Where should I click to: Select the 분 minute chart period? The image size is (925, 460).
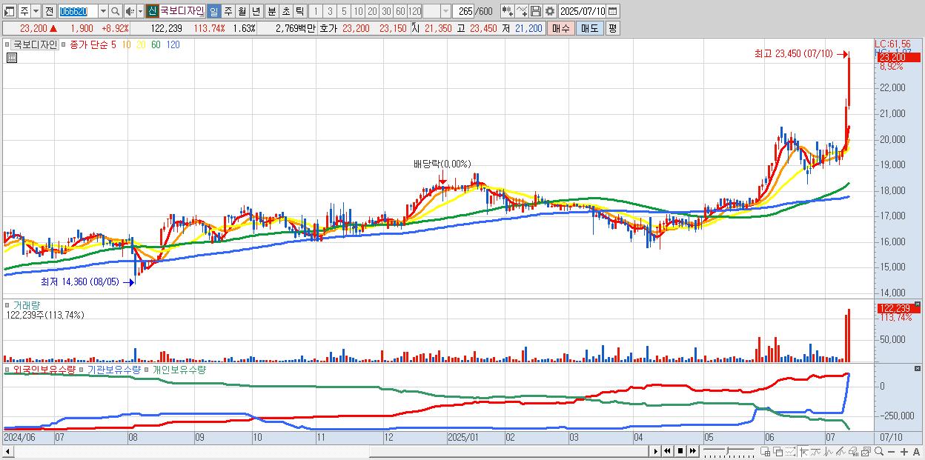271,11
